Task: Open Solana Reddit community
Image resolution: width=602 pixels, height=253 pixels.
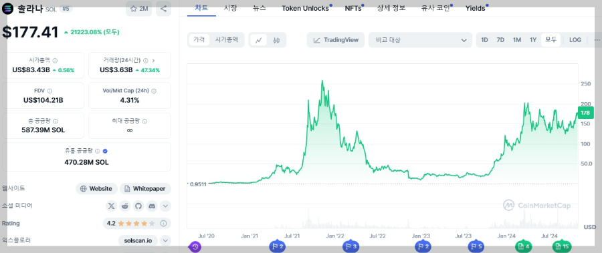Action: point(125,206)
